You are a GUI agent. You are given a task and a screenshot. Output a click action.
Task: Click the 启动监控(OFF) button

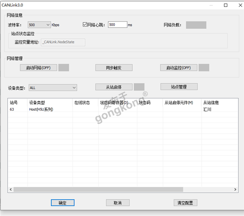tap(179, 68)
